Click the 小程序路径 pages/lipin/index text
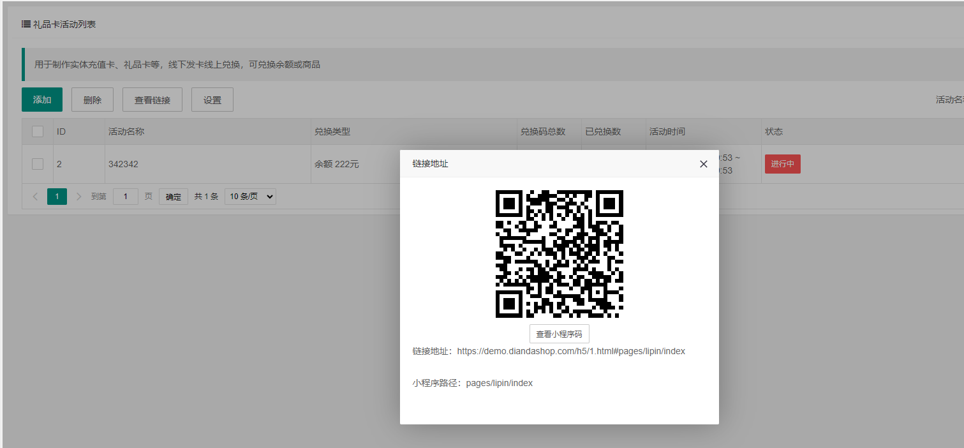Viewport: 964px width, 448px height. 472,383
